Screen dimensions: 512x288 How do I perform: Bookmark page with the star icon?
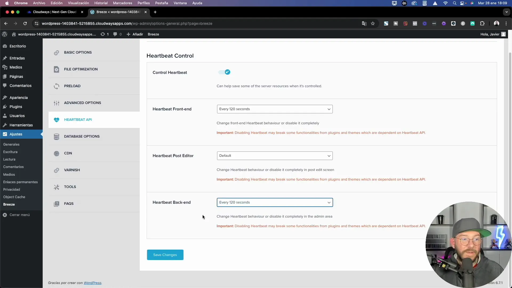(x=373, y=23)
